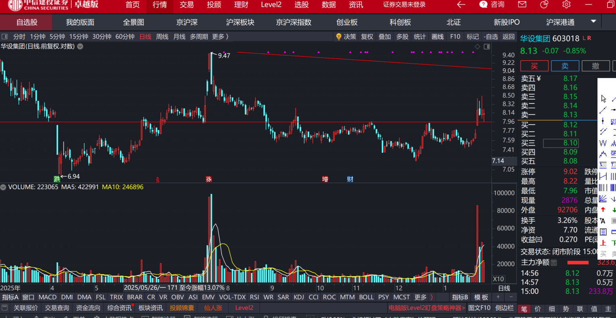Click the 撤 cancel order button
The image size is (616, 318).
(595, 66)
